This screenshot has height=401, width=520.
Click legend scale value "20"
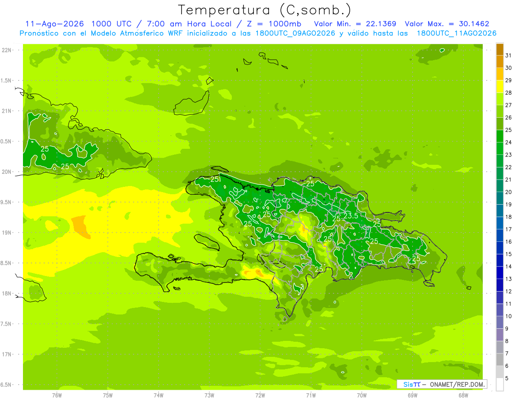click(x=509, y=192)
